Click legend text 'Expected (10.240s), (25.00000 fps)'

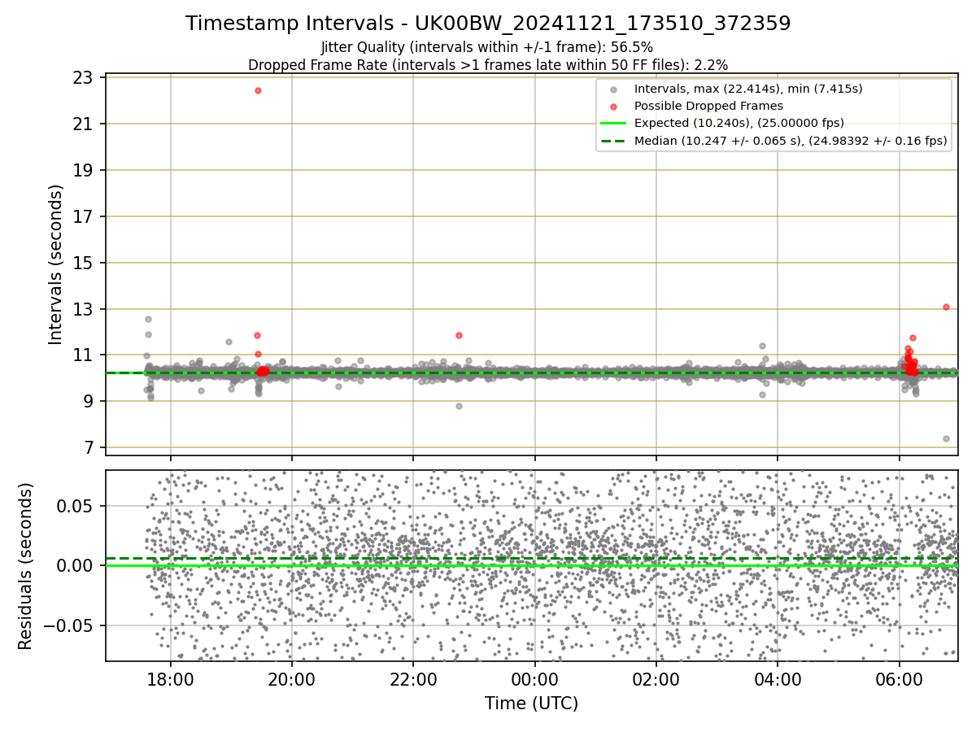pos(739,123)
